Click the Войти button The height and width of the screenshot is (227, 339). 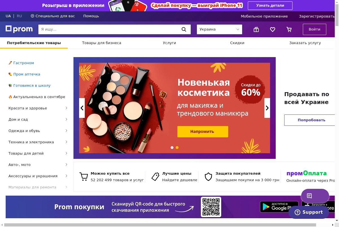click(314, 29)
